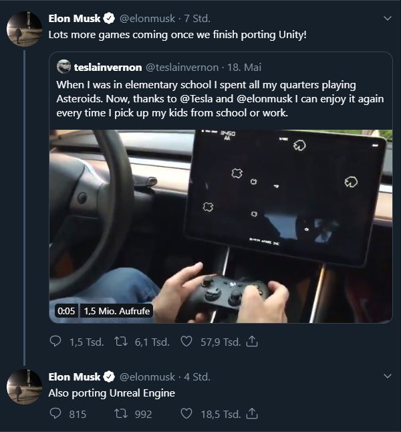Share the Unity porting tweet

tap(253, 342)
